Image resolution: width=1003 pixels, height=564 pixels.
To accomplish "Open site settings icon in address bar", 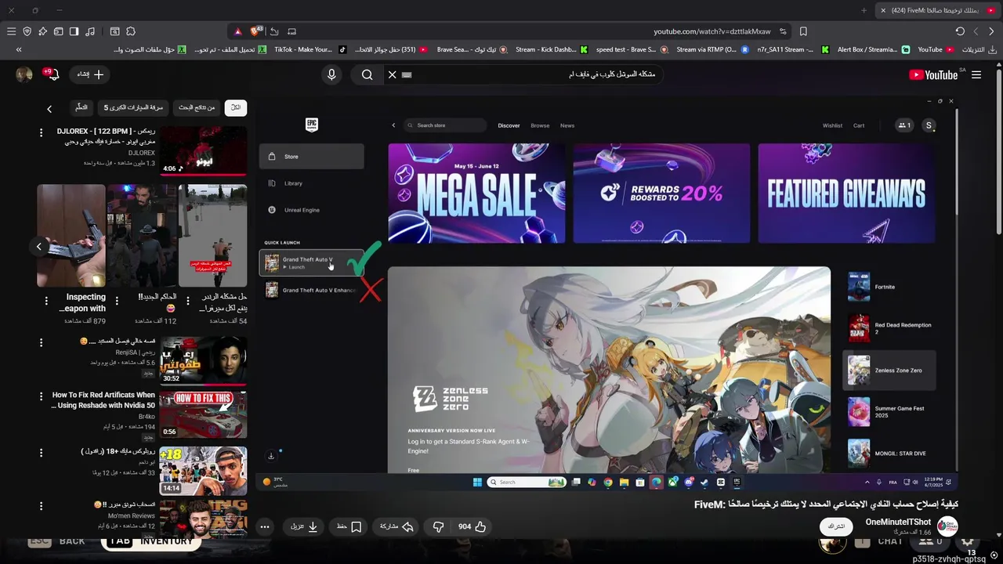I will coord(783,31).
